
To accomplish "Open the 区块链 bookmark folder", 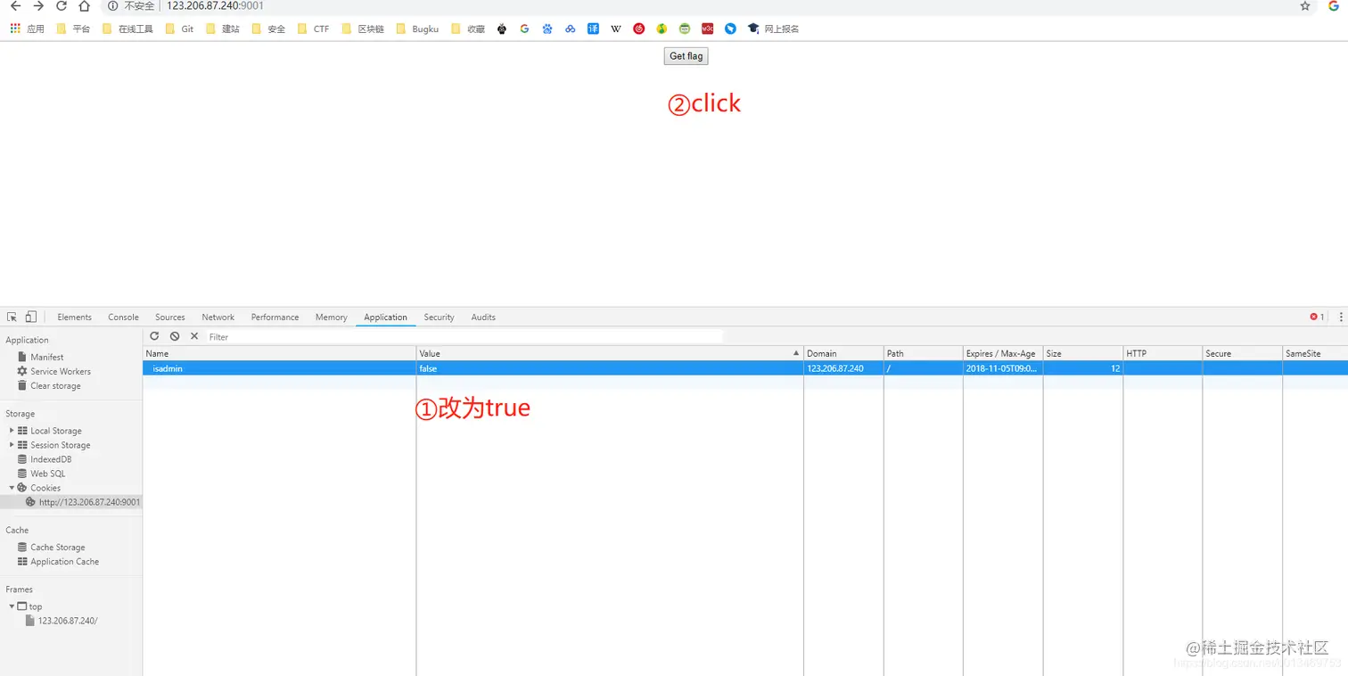I will click(363, 29).
